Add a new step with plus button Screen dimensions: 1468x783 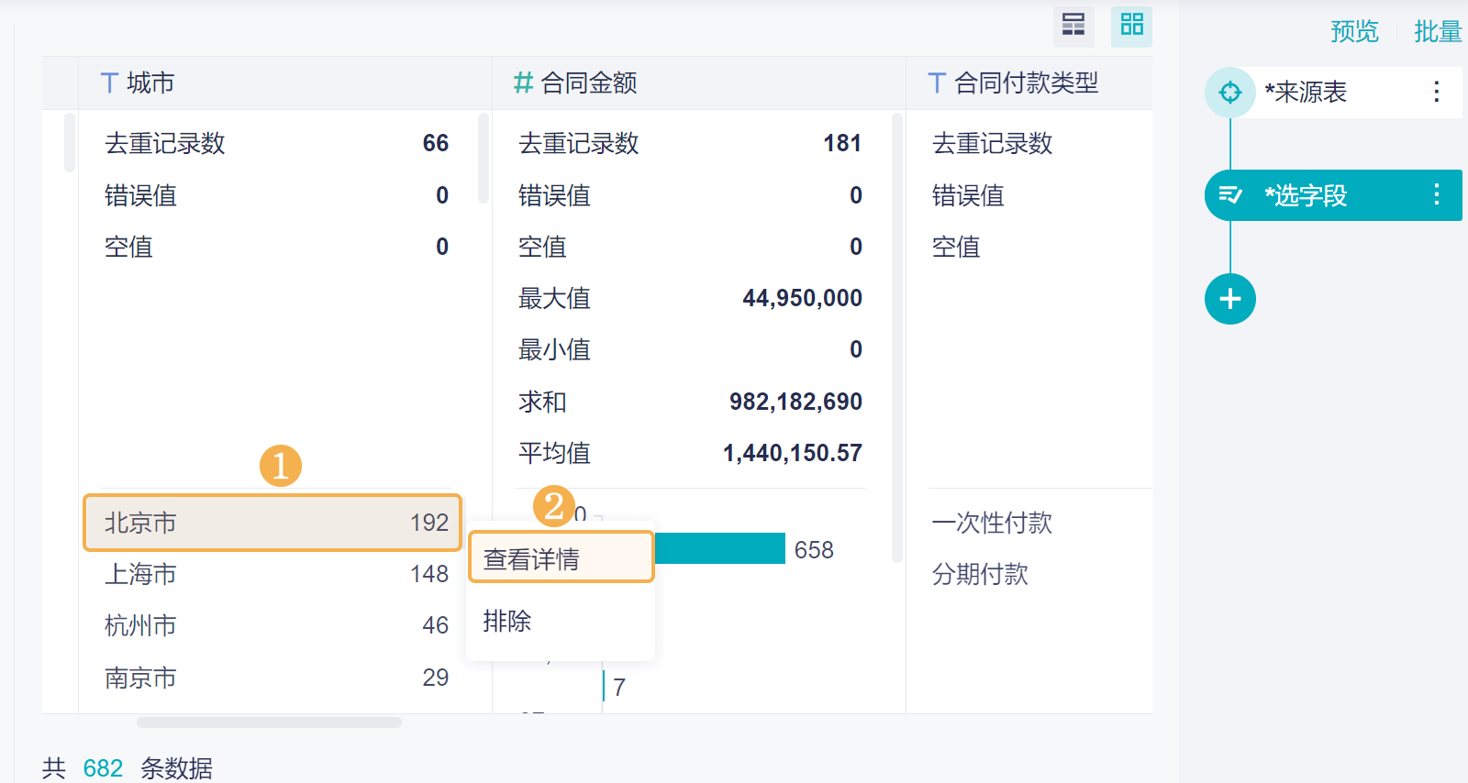(x=1229, y=299)
